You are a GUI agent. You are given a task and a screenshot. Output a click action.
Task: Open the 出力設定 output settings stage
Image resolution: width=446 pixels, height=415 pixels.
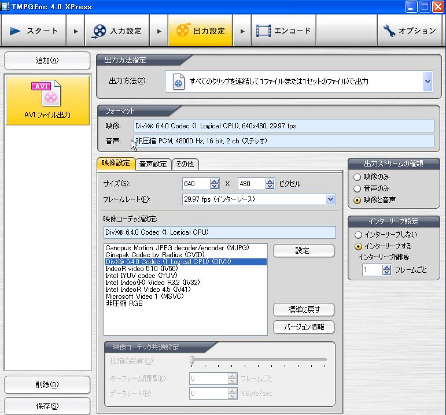click(x=201, y=31)
